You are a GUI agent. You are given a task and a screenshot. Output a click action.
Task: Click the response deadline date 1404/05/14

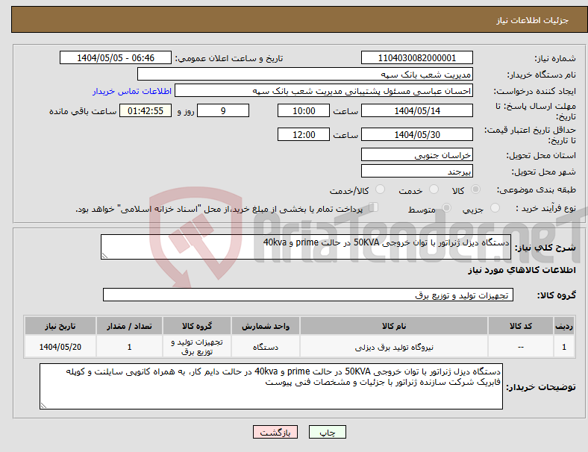417,110
